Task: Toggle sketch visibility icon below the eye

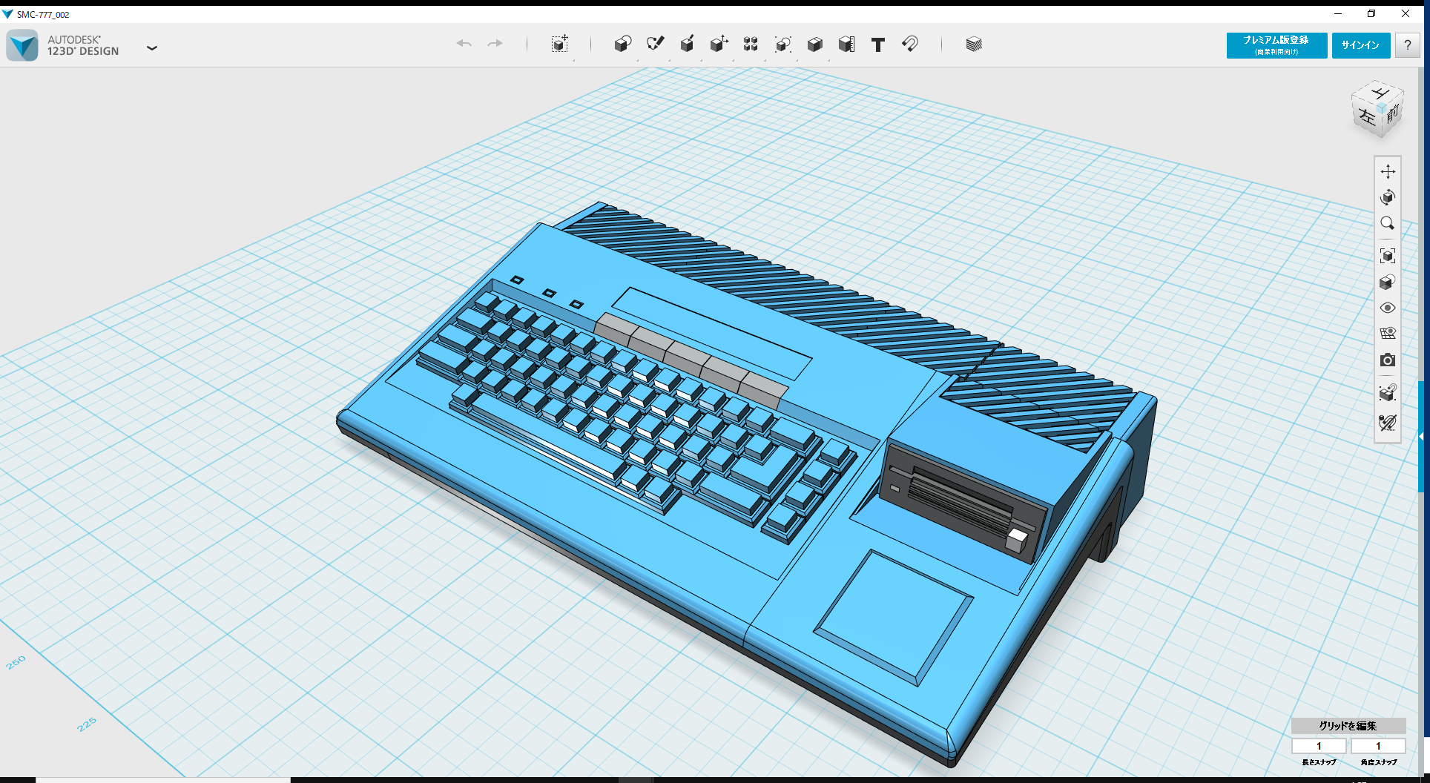Action: coord(1388,332)
